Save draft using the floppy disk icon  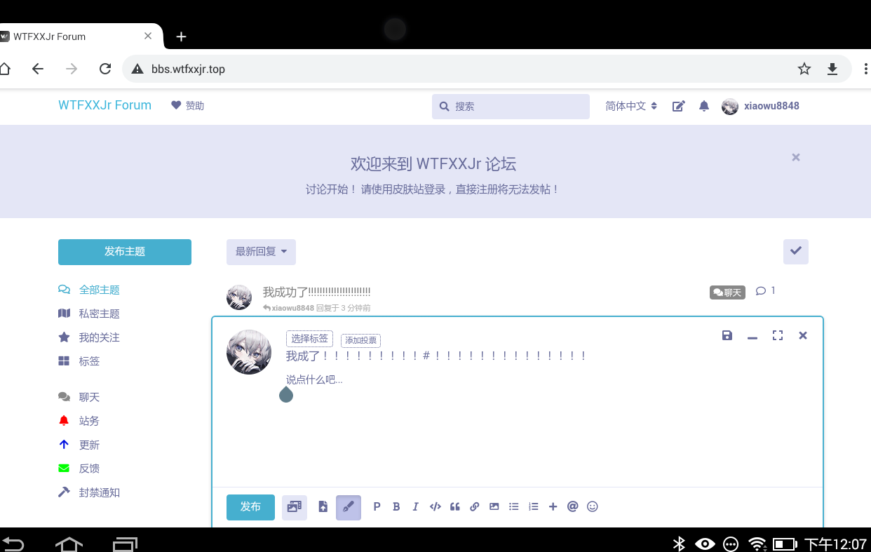[727, 335]
